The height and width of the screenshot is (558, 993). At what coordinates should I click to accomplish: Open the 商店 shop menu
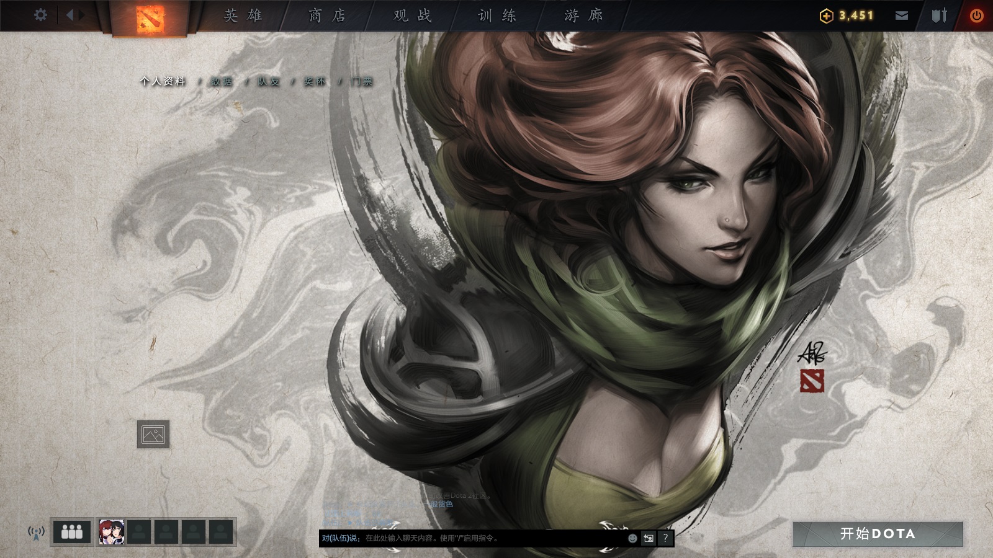tap(328, 15)
